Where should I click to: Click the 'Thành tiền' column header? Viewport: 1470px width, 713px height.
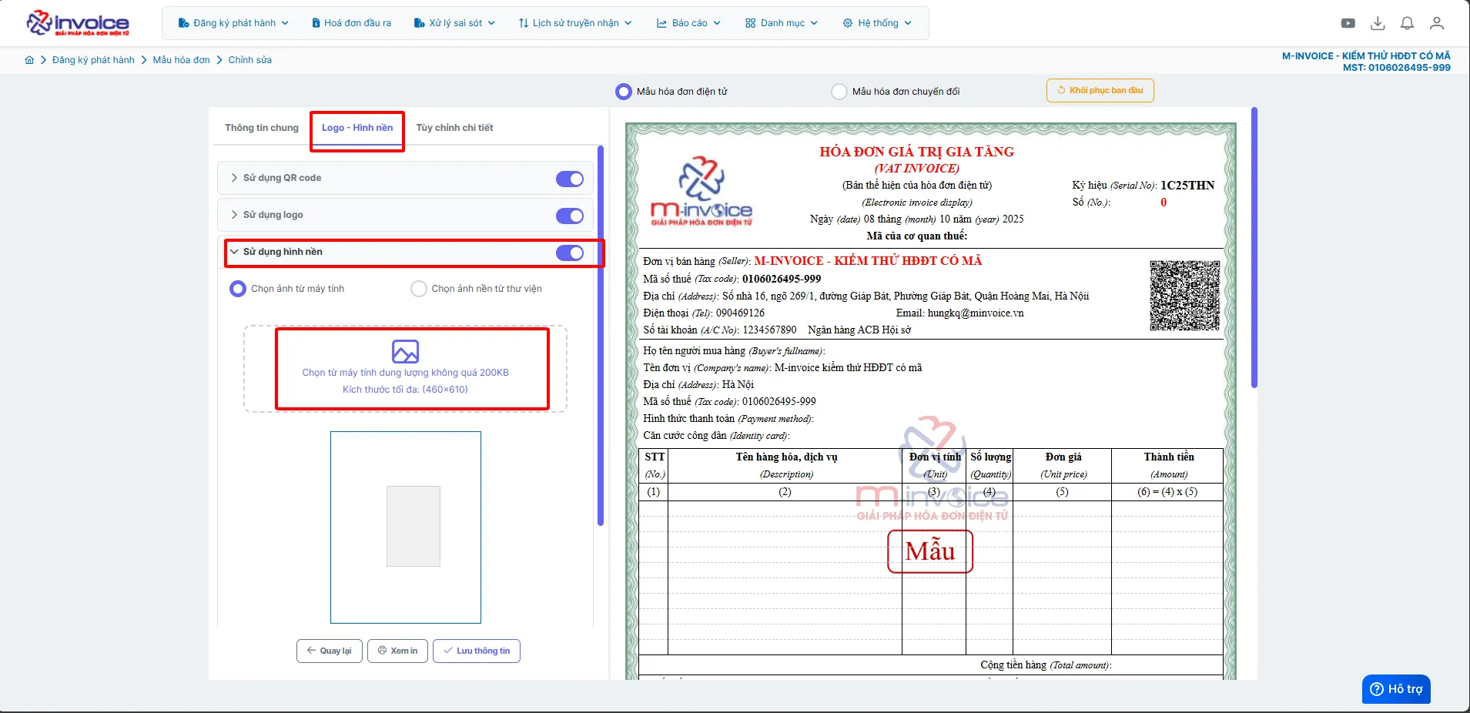point(1169,457)
